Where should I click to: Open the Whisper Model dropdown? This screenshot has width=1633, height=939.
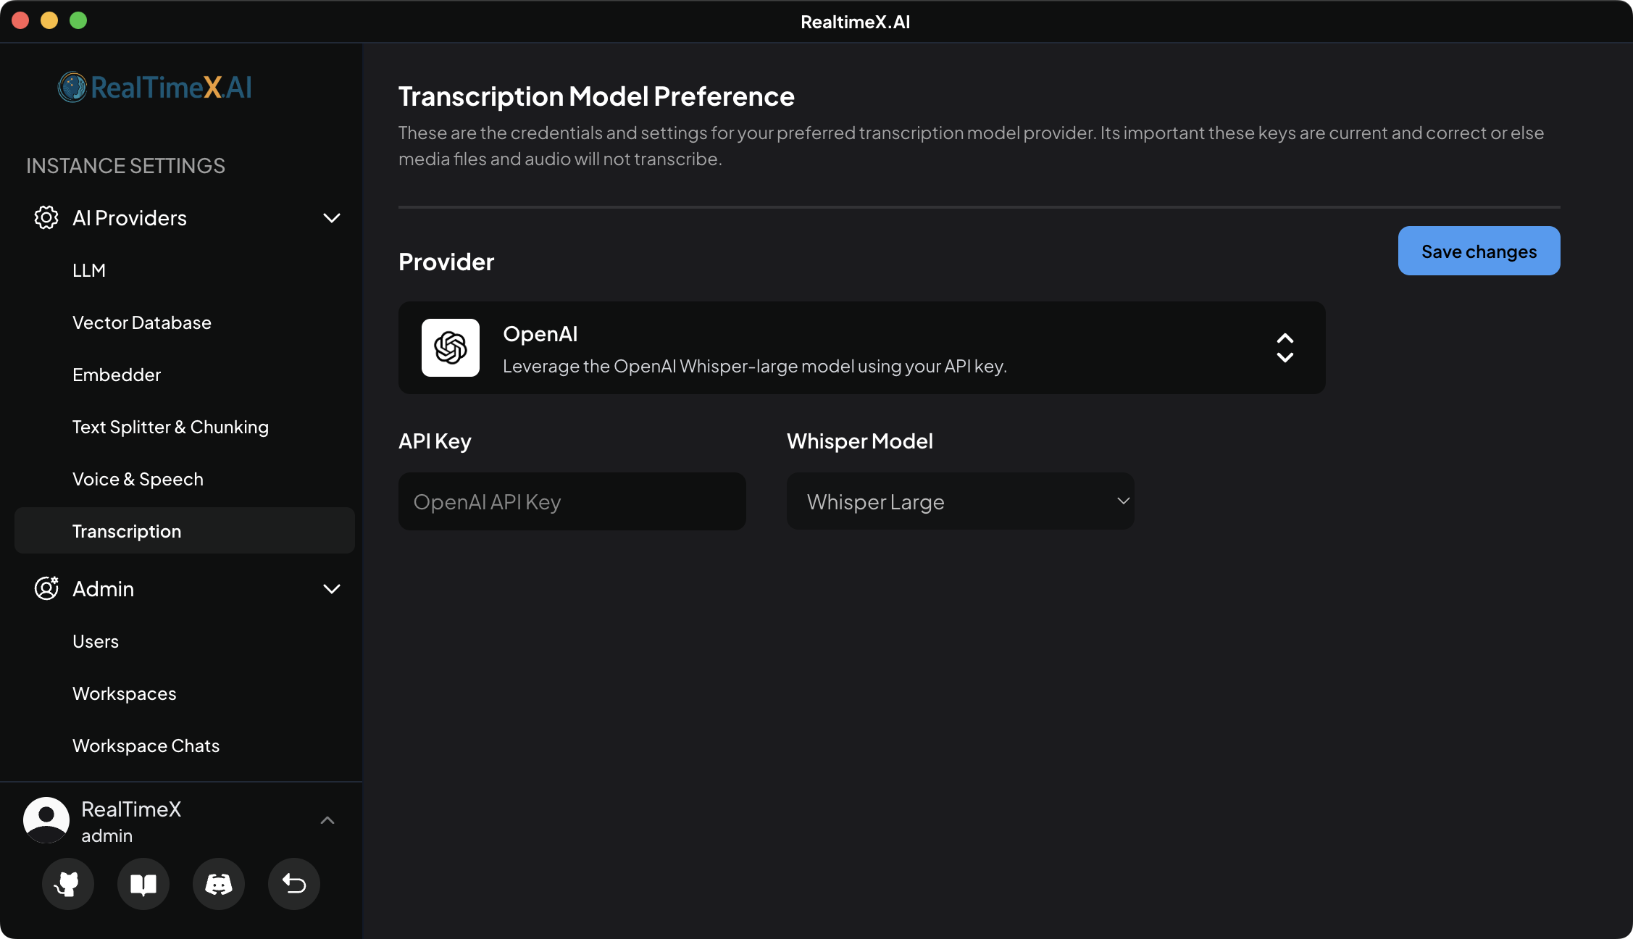coord(960,501)
